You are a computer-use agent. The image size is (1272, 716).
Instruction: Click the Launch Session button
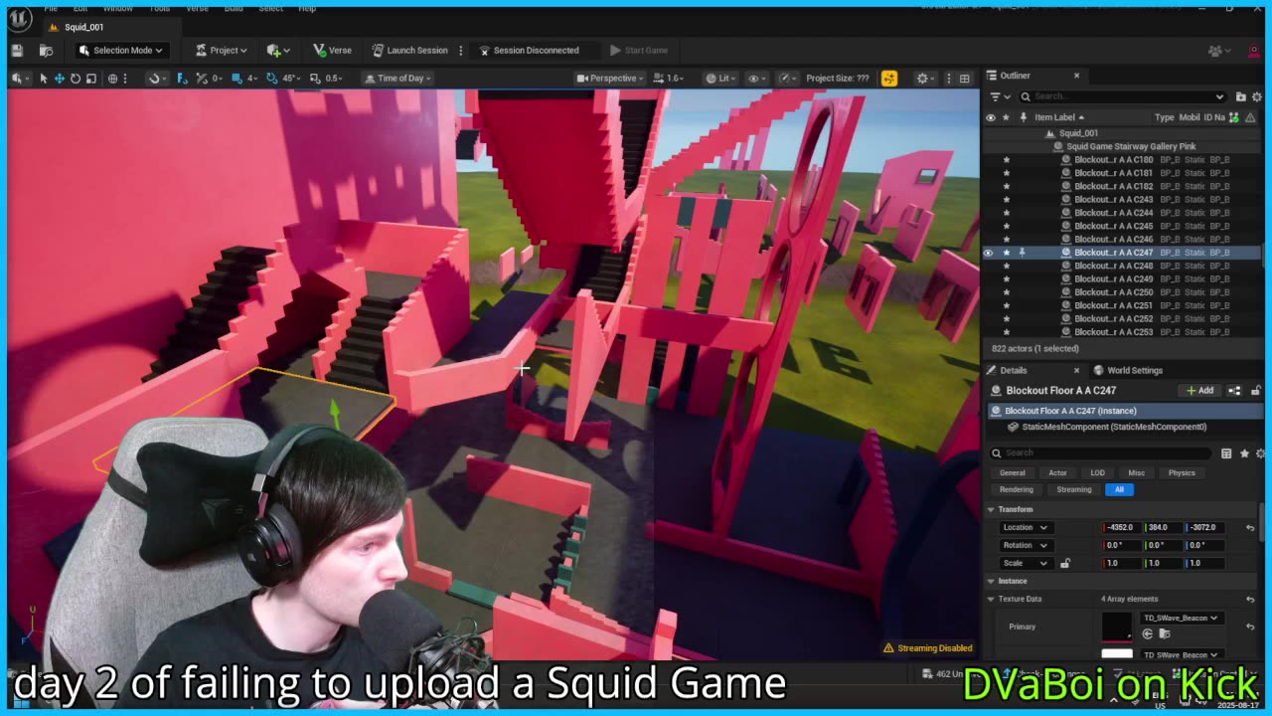tap(410, 50)
